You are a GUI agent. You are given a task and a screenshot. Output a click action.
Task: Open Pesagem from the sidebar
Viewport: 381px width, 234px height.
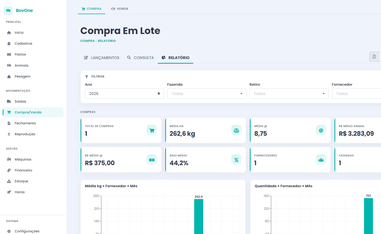click(x=33, y=76)
